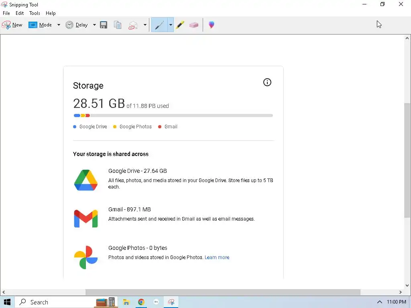411x308 pixels.
Task: Click the round key icon on the taskbar
Action: (156, 302)
